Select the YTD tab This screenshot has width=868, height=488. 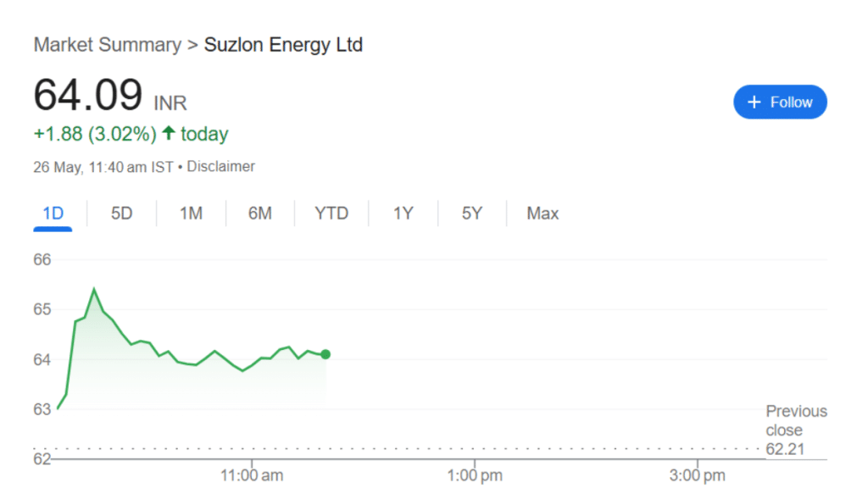tap(331, 213)
